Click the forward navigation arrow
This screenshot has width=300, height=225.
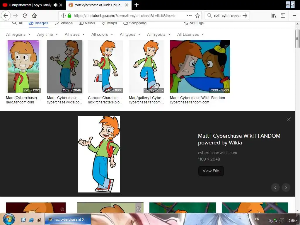click(16, 16)
